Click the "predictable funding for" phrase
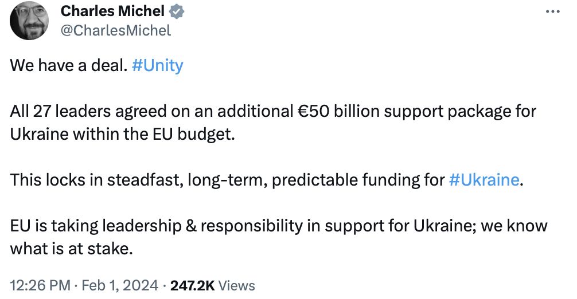Viewport: 577px width, 299px height. tap(357, 180)
